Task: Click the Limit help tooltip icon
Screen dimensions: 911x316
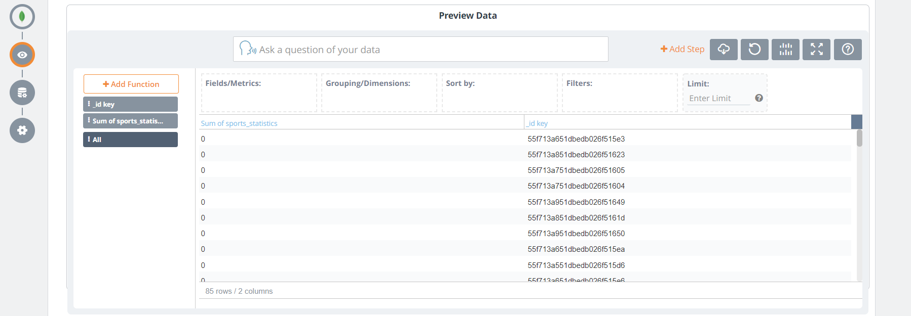Action: pos(759,98)
